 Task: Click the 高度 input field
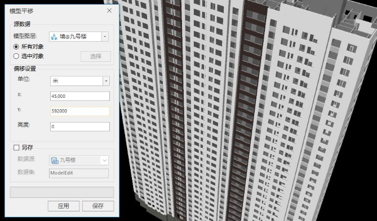[x=80, y=127]
